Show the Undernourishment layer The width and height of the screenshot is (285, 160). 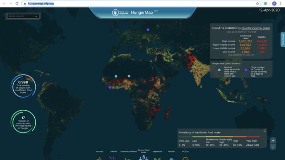pos(128,159)
